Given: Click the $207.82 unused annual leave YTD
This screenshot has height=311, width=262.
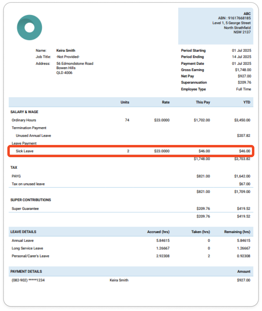Looking at the screenshot, I should point(244,135).
